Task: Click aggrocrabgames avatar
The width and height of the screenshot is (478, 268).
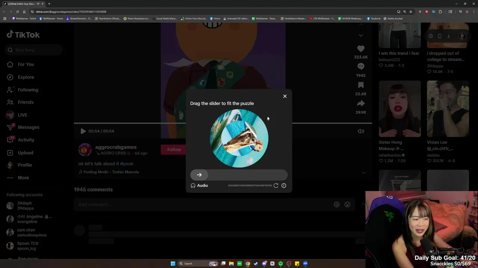Action: [x=85, y=150]
